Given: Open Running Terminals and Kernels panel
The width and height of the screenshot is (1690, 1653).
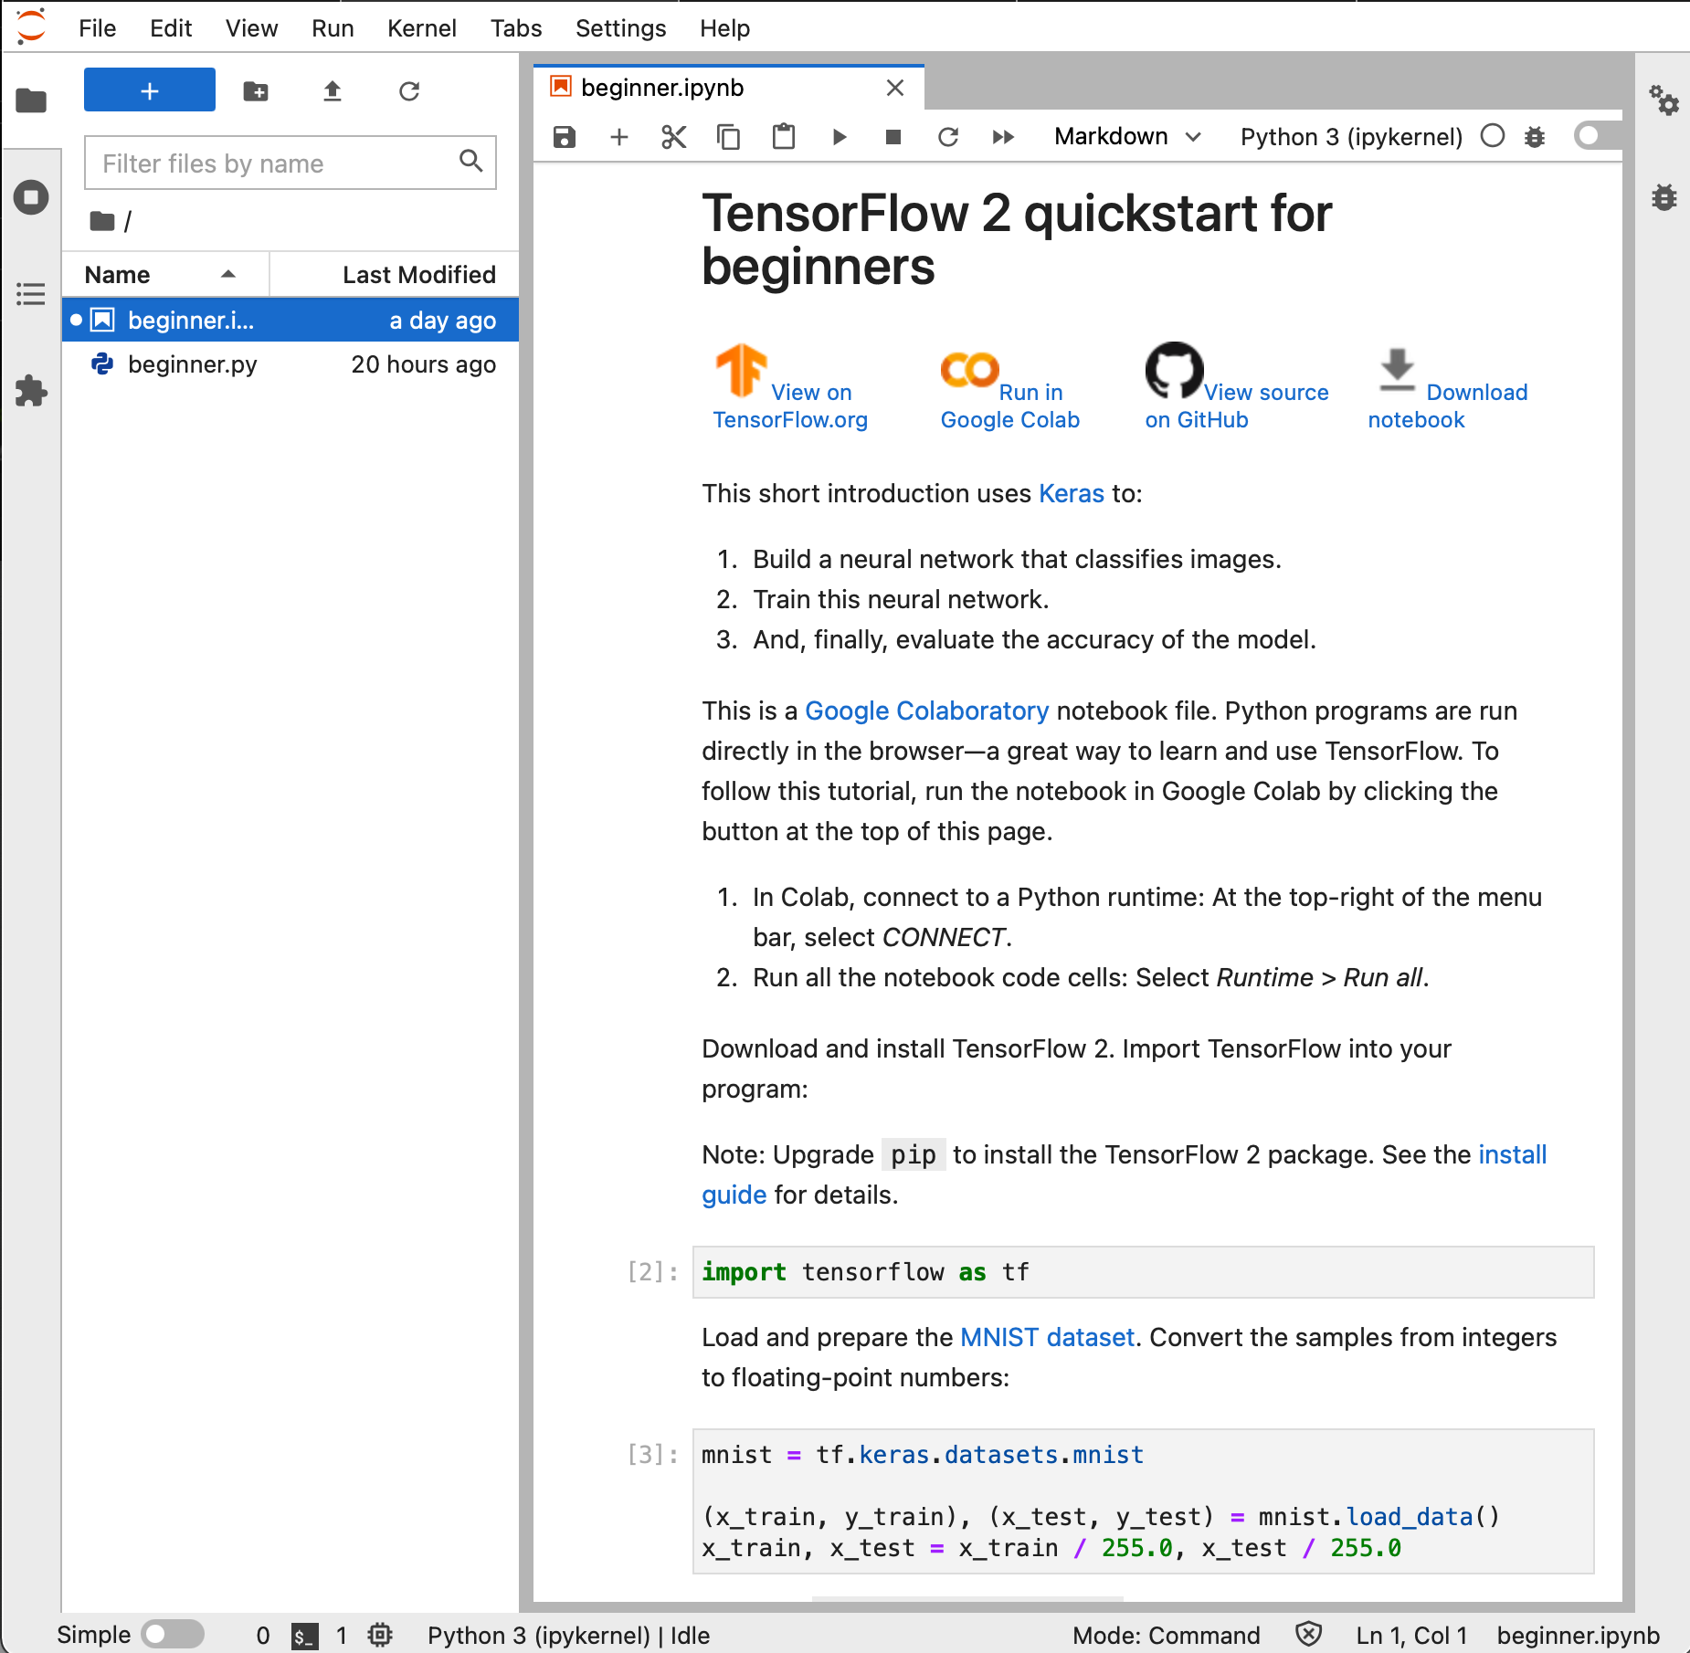Looking at the screenshot, I should click(x=31, y=197).
